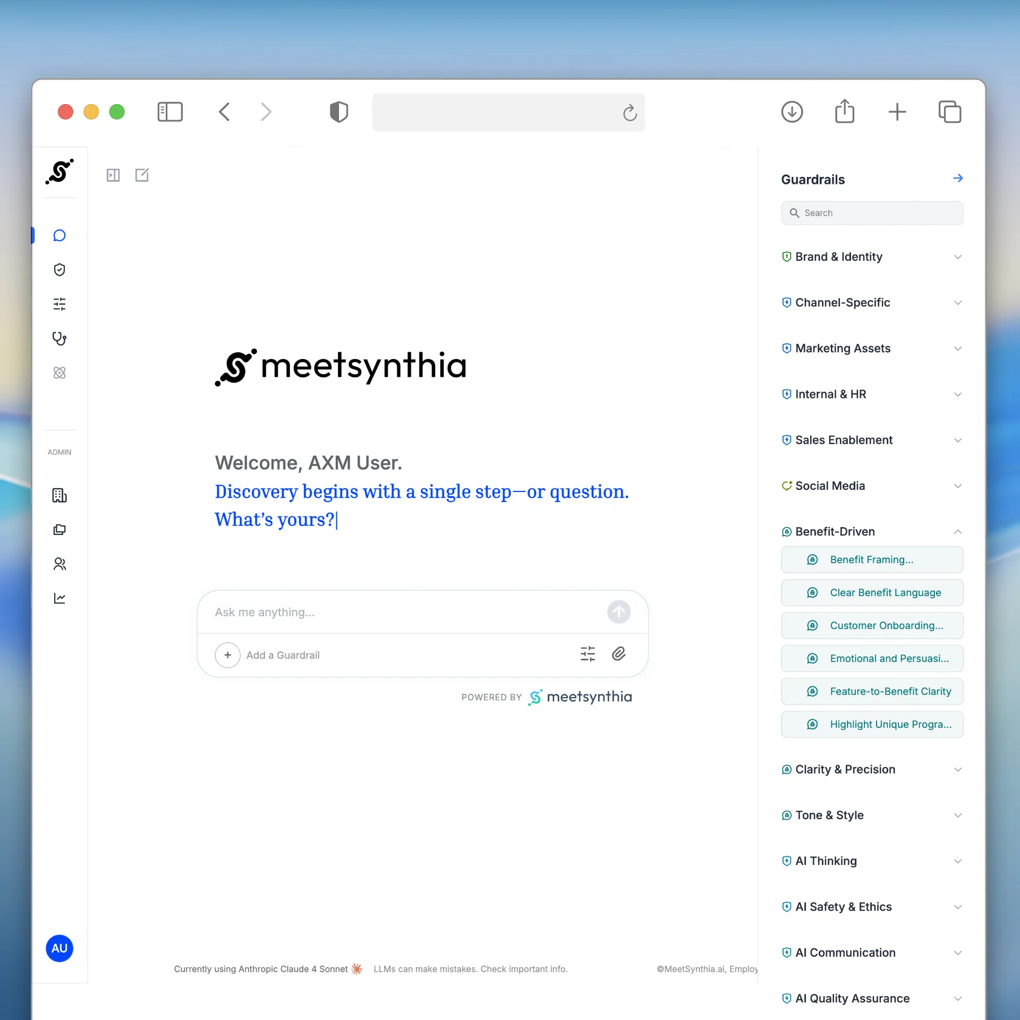The width and height of the screenshot is (1020, 1020).
Task: Attach a file with the paperclip icon
Action: [619, 654]
